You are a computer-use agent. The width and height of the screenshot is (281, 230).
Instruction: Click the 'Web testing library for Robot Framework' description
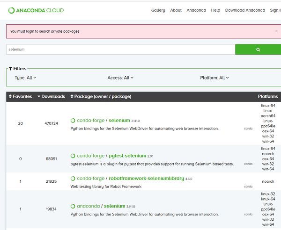point(106,187)
